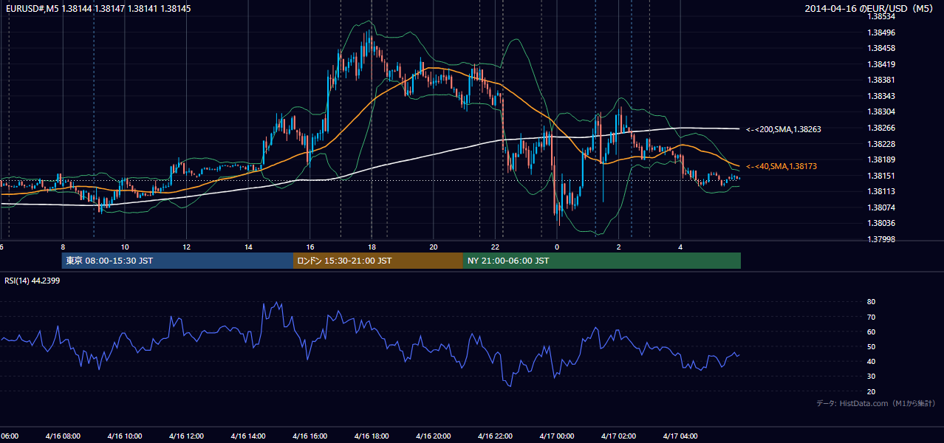Click the 4/16 22:00 time axis label

[496, 436]
